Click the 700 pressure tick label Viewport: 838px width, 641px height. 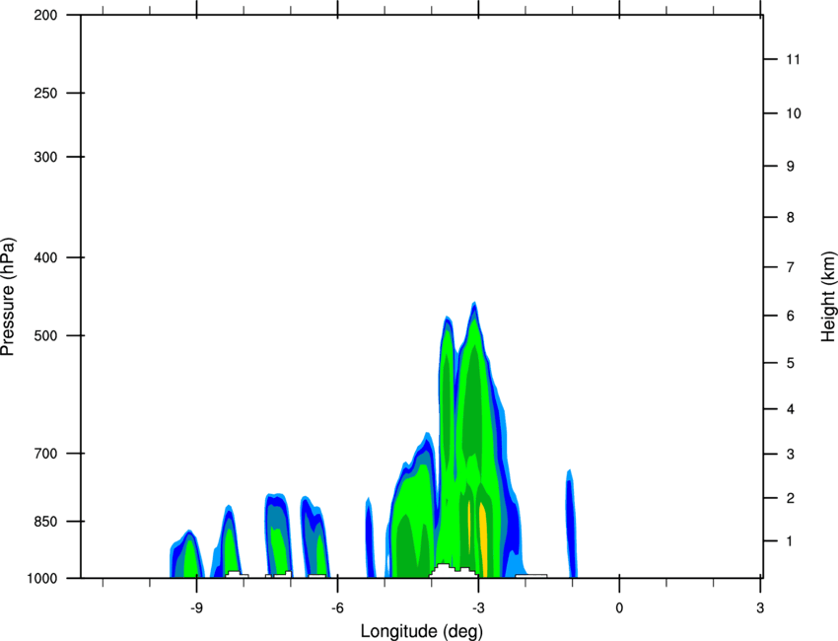[x=45, y=454]
